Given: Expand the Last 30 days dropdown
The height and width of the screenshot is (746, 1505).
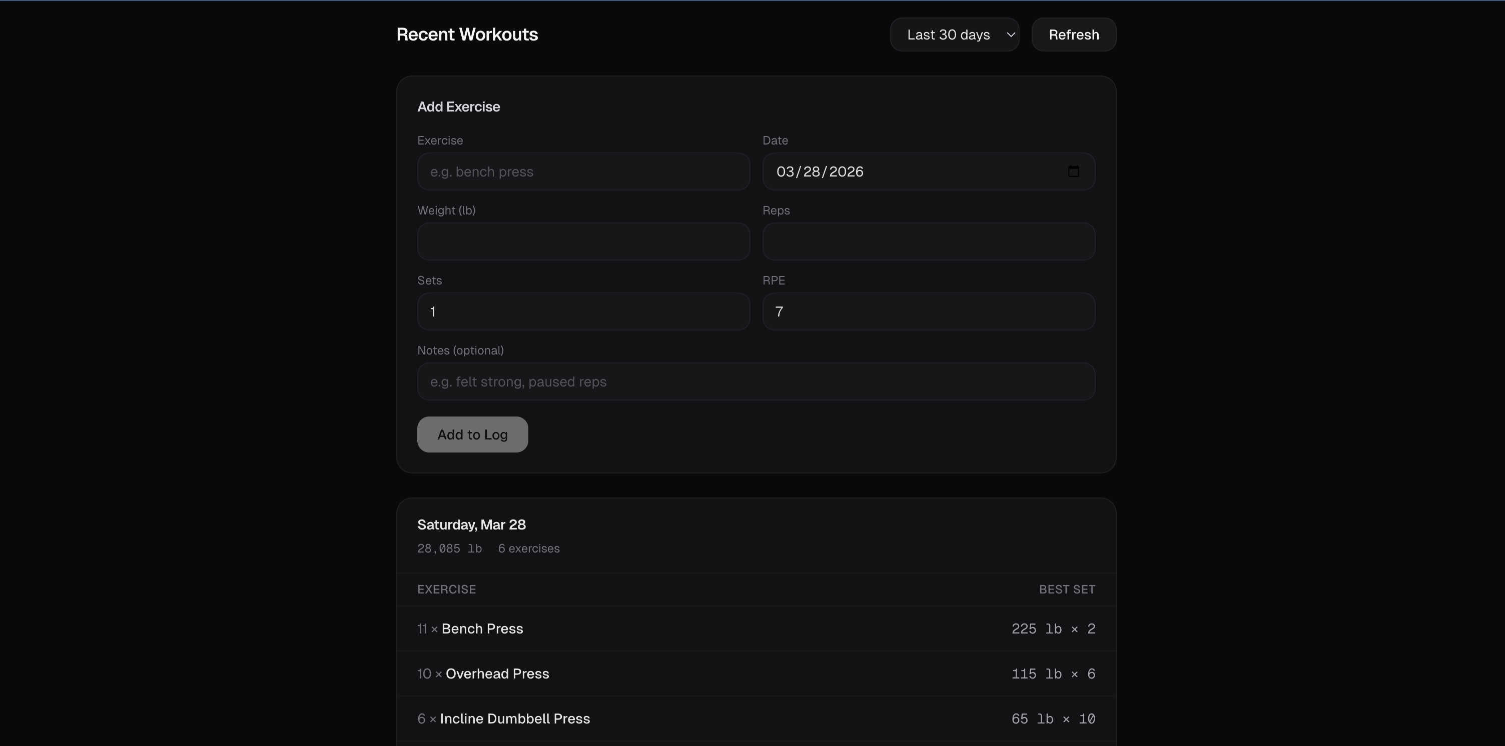Looking at the screenshot, I should coord(954,34).
